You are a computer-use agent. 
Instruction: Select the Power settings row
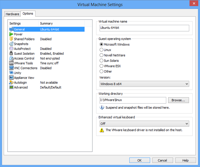tap(47, 34)
